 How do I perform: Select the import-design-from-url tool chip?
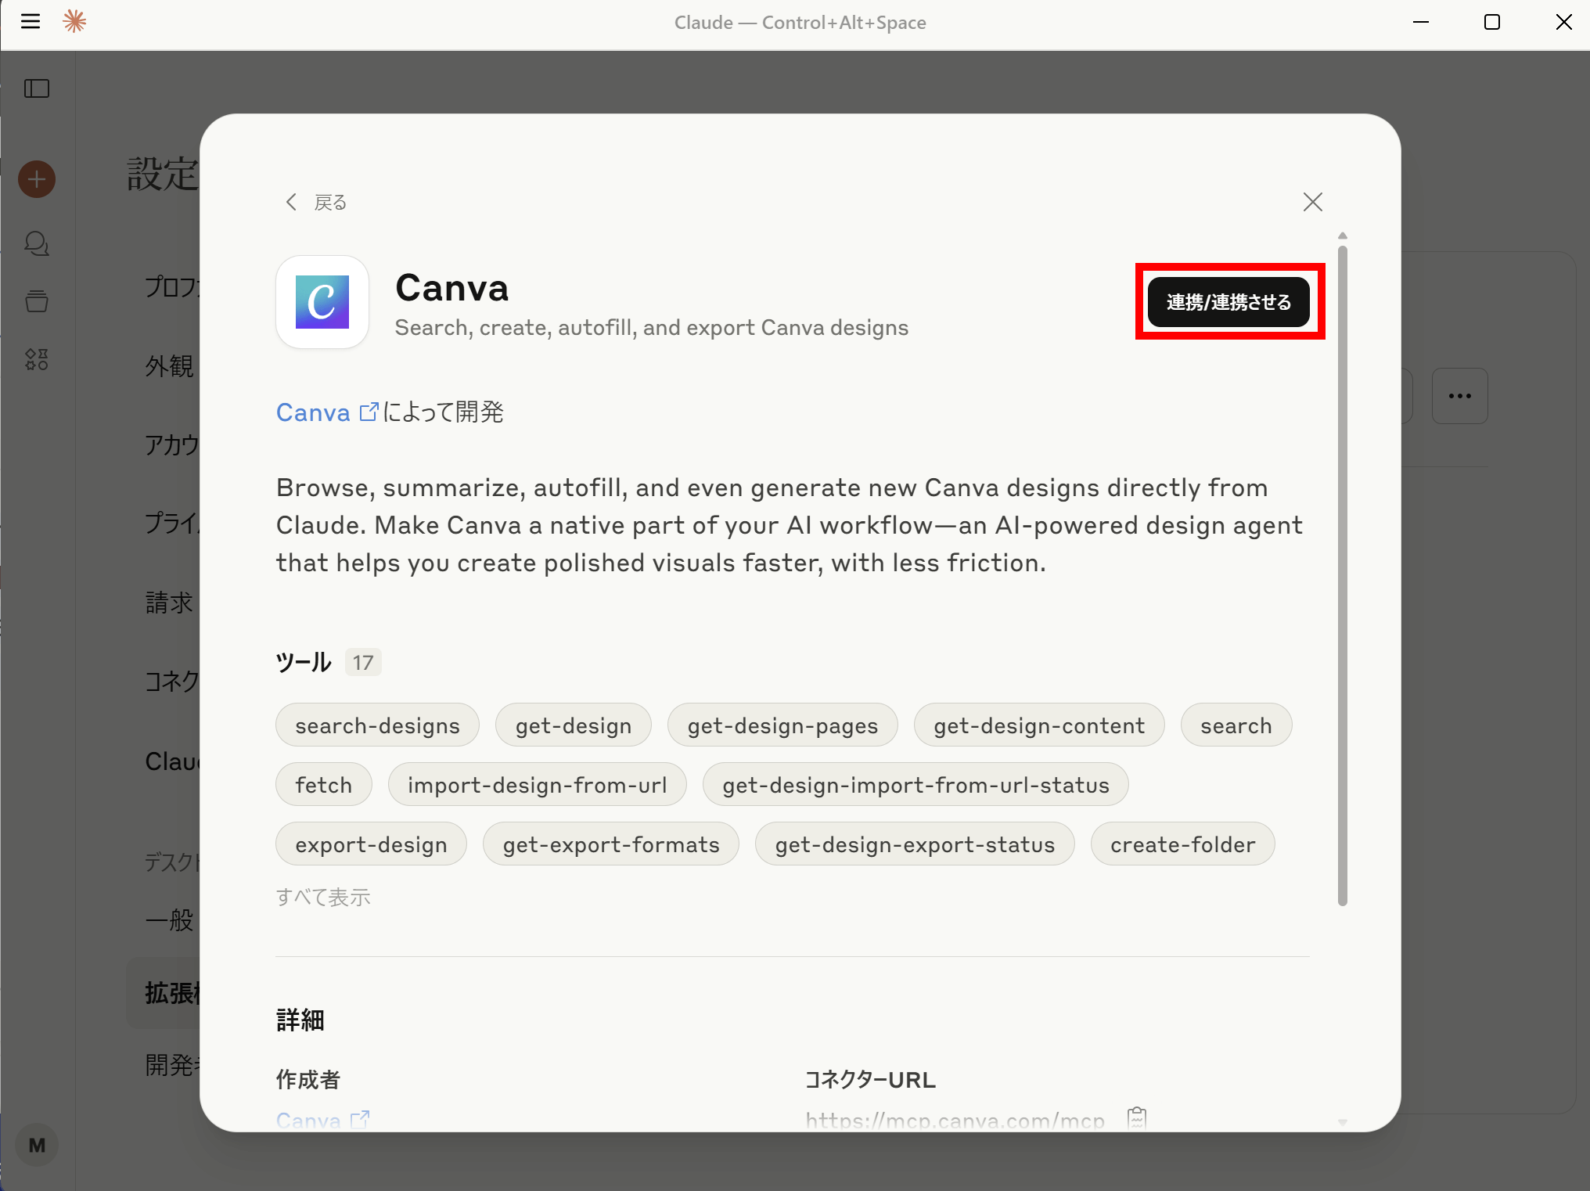click(x=538, y=785)
